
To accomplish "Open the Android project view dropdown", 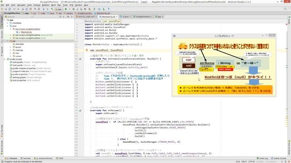I will tap(19, 17).
